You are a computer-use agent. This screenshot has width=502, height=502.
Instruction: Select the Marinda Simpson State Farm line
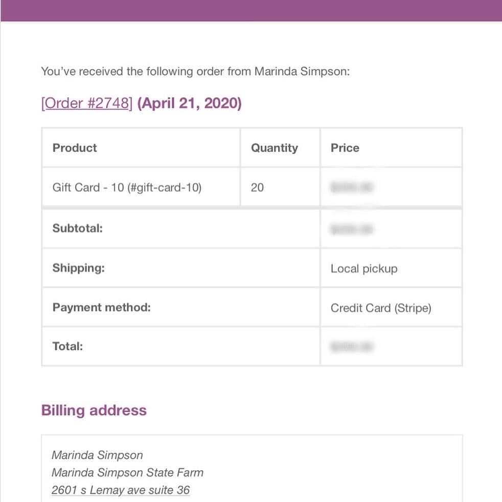tap(127, 472)
